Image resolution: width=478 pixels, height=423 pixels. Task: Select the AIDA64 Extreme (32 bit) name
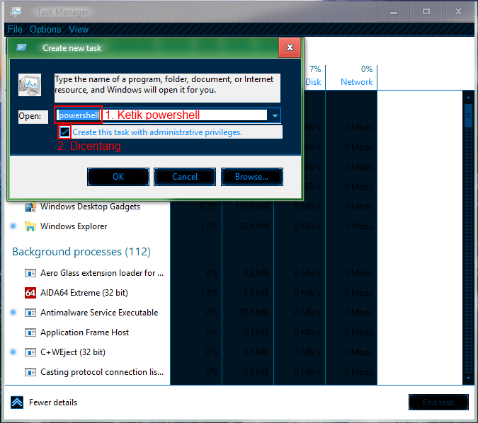pyautogui.click(x=84, y=293)
